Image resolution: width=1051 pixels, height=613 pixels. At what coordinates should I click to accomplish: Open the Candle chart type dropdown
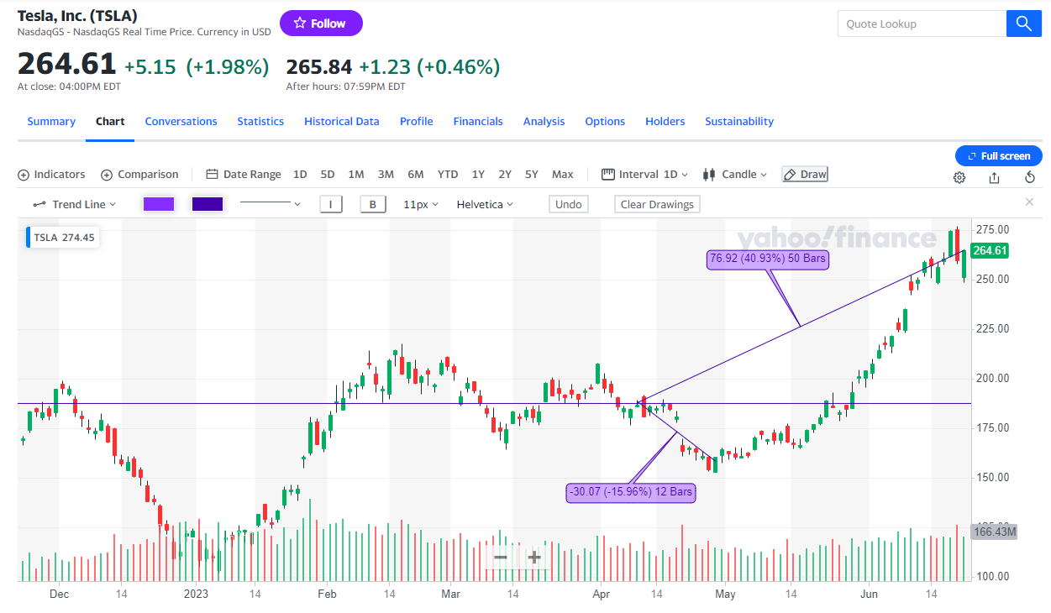tap(735, 175)
